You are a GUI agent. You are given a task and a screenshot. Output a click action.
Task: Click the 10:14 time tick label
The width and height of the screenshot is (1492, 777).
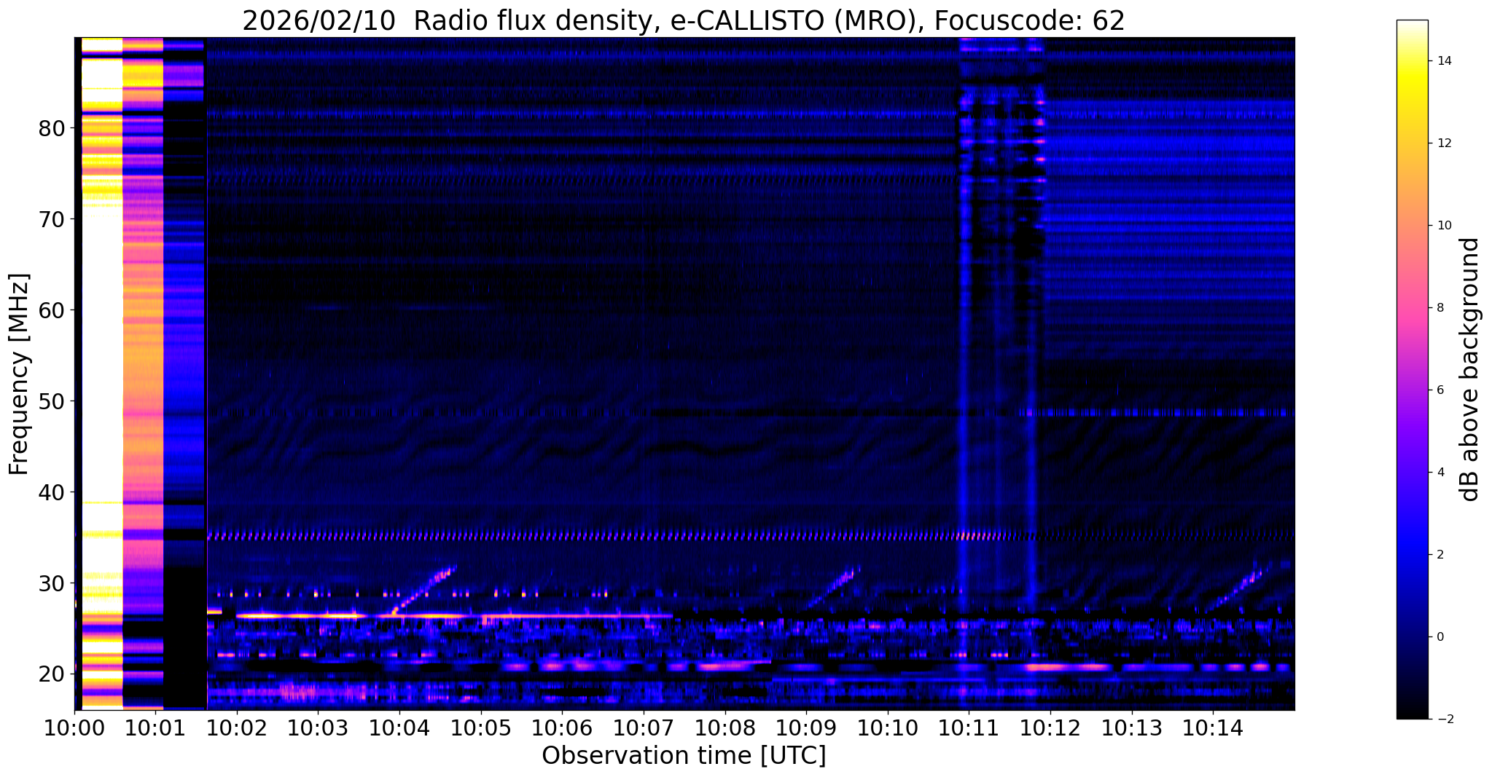click(x=1213, y=727)
